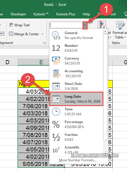
Task: Pick the Currency coins icon
Action: [x=56, y=61]
